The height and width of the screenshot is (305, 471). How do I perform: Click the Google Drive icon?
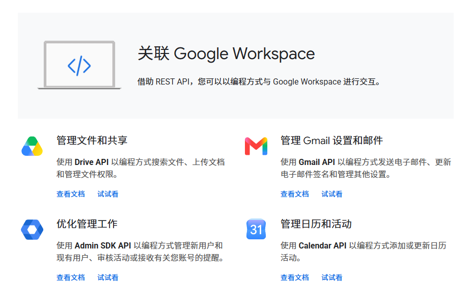coord(32,146)
